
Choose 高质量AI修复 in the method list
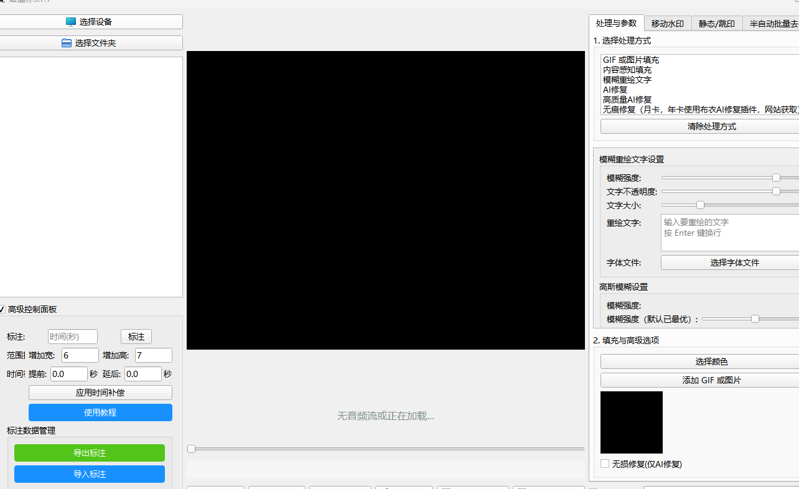point(627,100)
